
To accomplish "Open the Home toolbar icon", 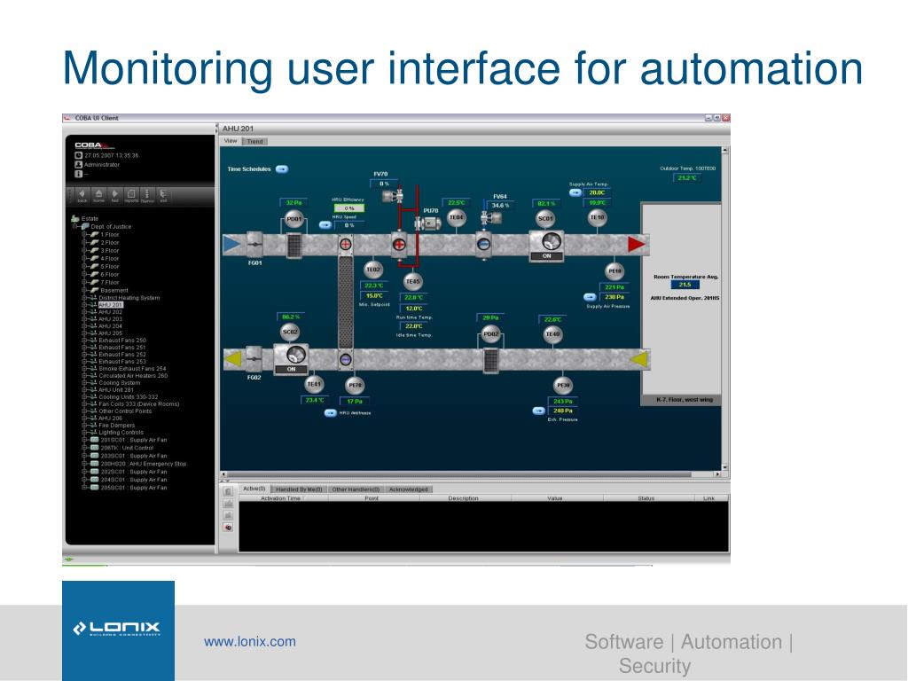I will point(99,195).
